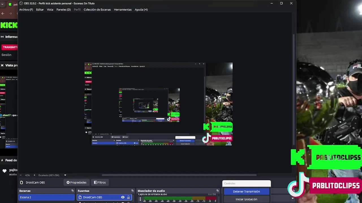362x203 pixels.
Task: Open the Colección de Escenas menu
Action: click(x=97, y=10)
